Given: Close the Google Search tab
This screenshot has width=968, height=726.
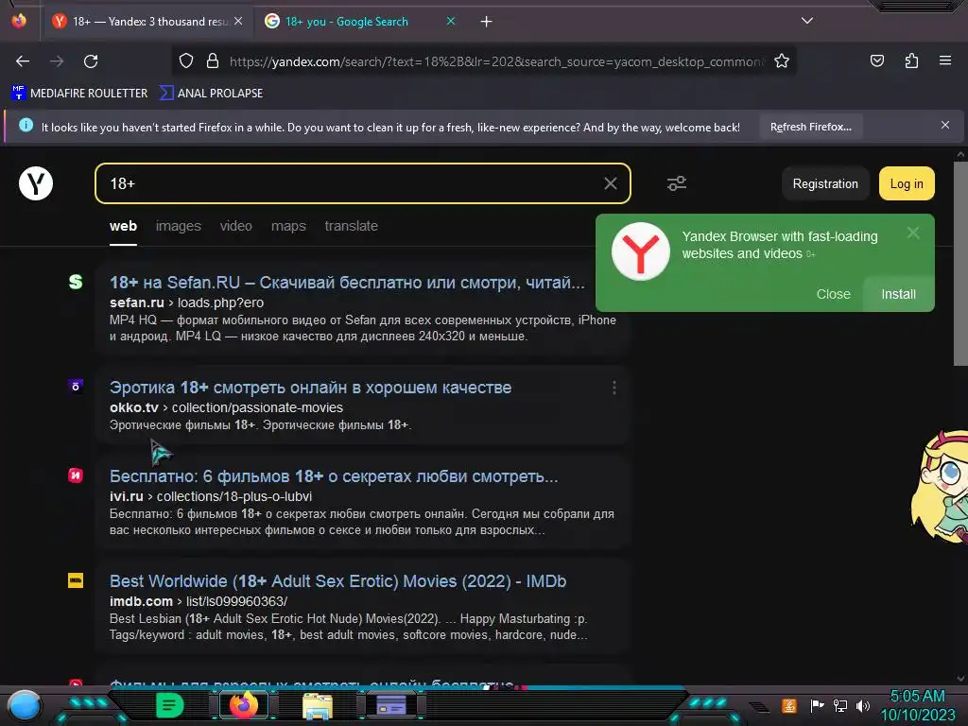Looking at the screenshot, I should tap(451, 21).
